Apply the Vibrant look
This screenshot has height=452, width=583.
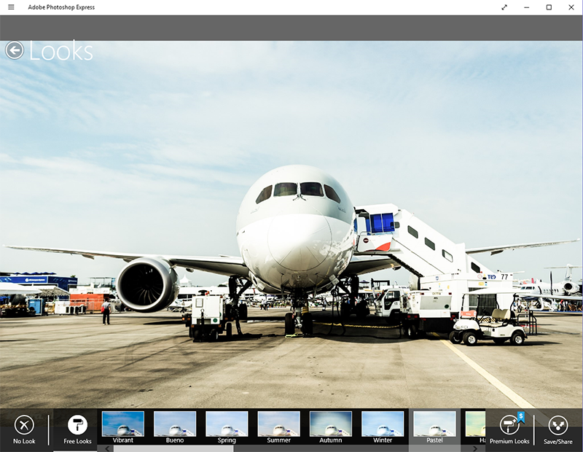[x=123, y=426]
